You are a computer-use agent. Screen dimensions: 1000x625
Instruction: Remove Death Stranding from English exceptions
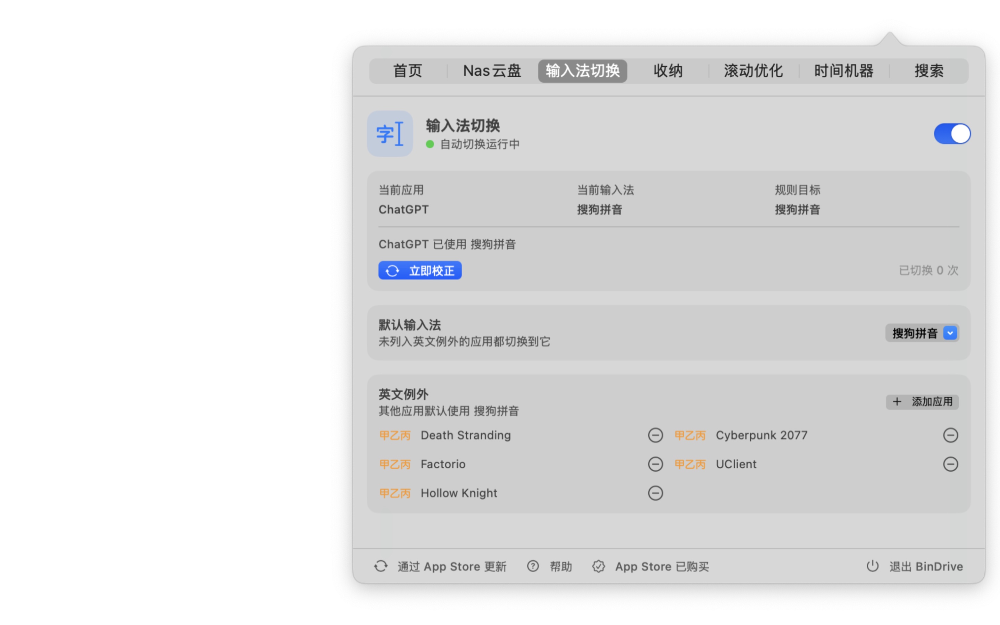[x=655, y=435]
